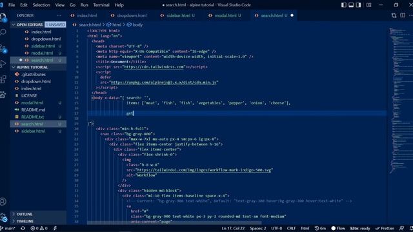Expand the Outline section
The width and height of the screenshot is (413, 232).
coord(38,214)
